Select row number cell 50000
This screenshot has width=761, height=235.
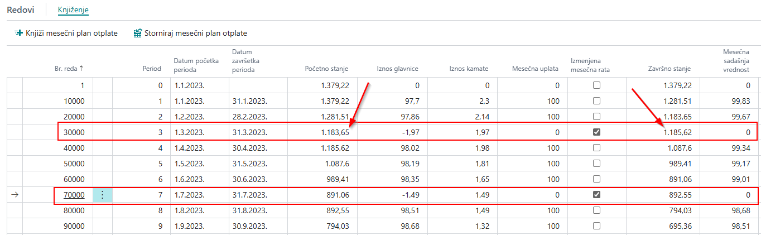coord(74,164)
